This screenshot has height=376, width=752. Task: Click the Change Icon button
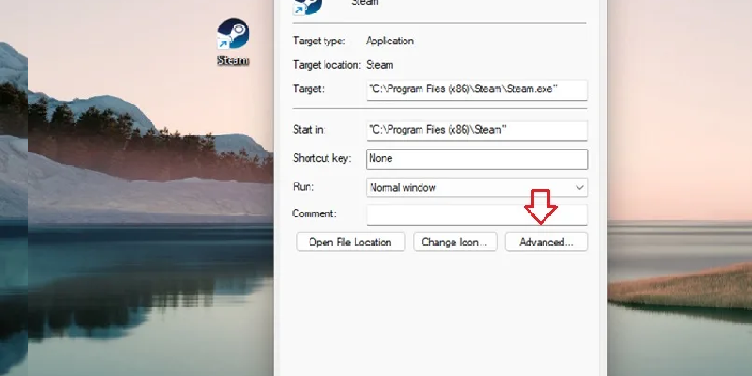(x=455, y=242)
